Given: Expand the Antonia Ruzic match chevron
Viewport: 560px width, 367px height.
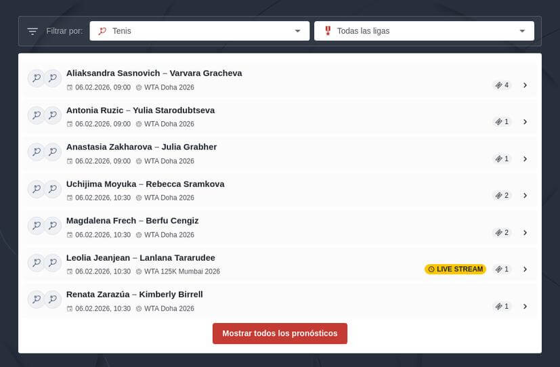Looking at the screenshot, I should (x=525, y=122).
